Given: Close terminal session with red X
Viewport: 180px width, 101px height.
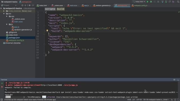Looking at the screenshot, I should (2, 87).
